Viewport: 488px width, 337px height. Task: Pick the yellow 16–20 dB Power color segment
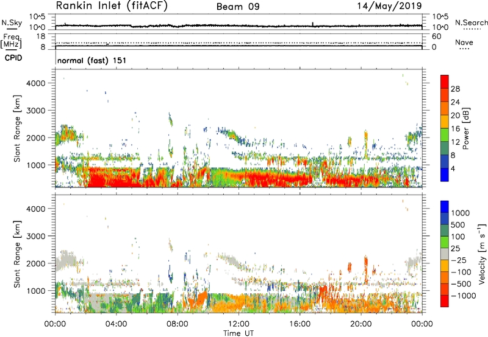445,122
